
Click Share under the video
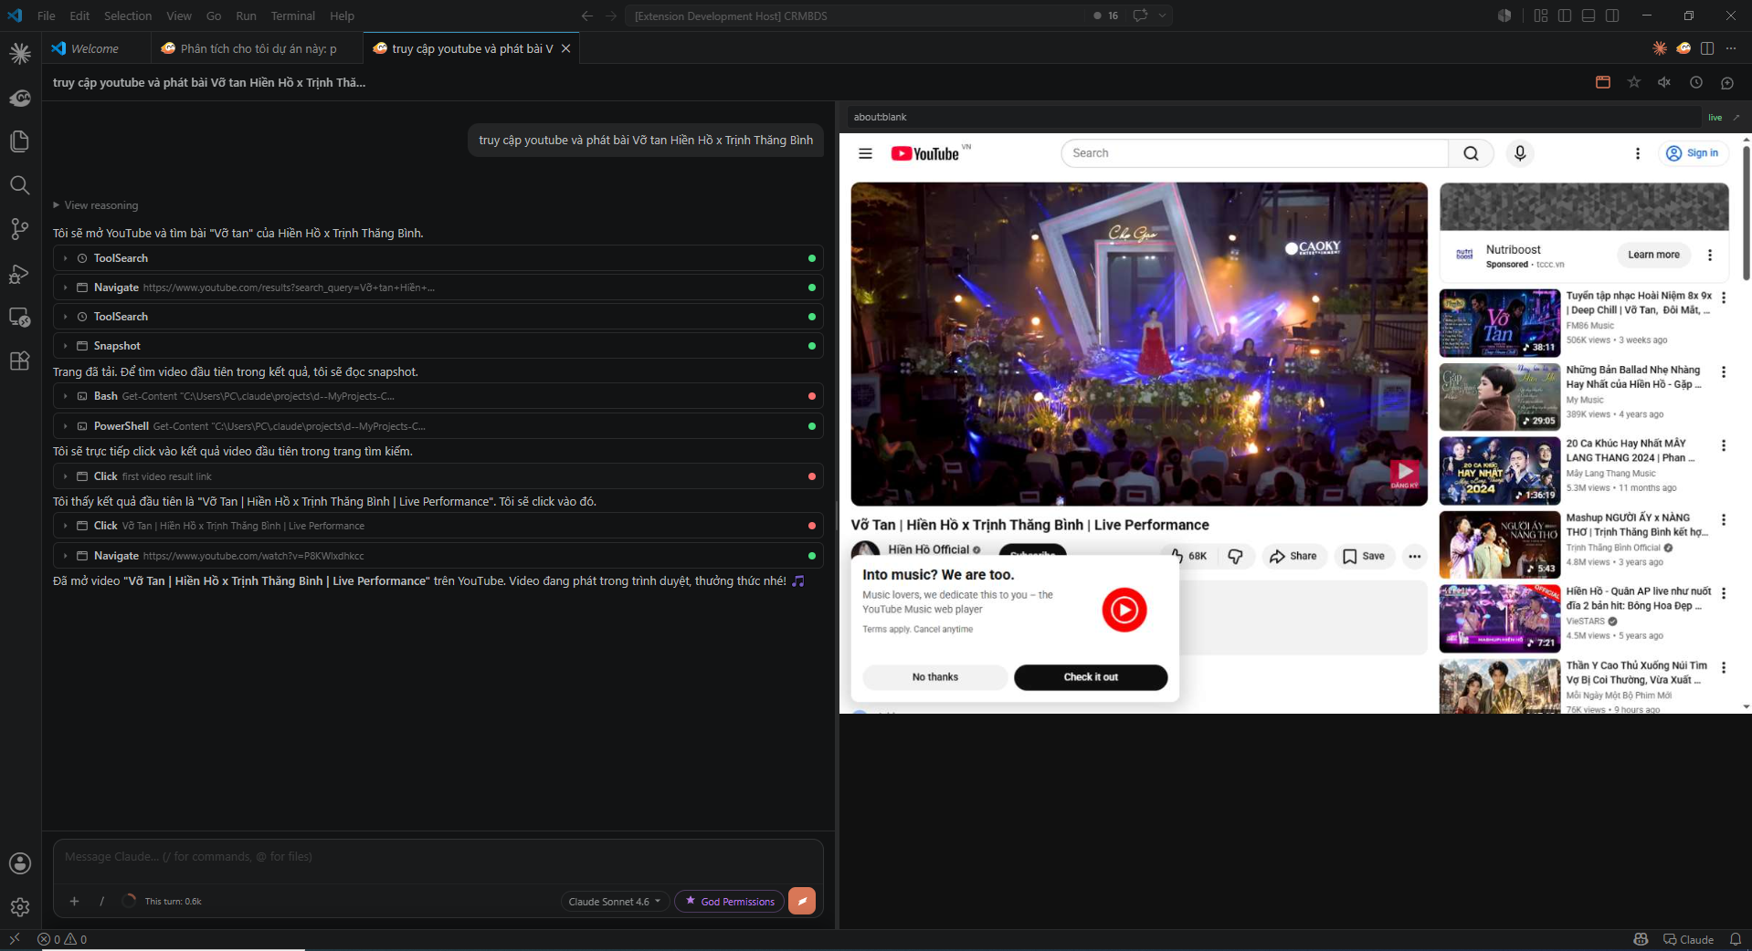pos(1293,556)
